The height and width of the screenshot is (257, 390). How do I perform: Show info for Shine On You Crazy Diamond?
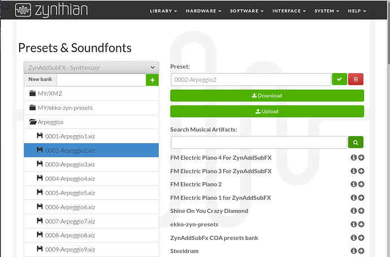354,211
